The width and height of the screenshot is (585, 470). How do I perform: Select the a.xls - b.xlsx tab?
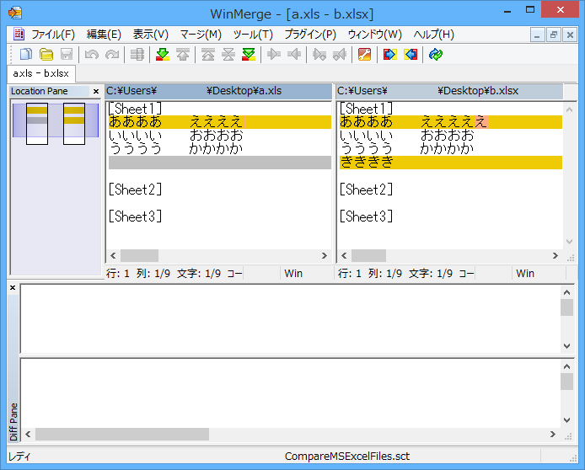40,73
